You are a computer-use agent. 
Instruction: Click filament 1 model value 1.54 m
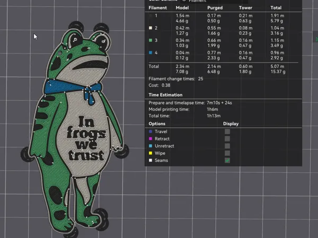coord(182,15)
